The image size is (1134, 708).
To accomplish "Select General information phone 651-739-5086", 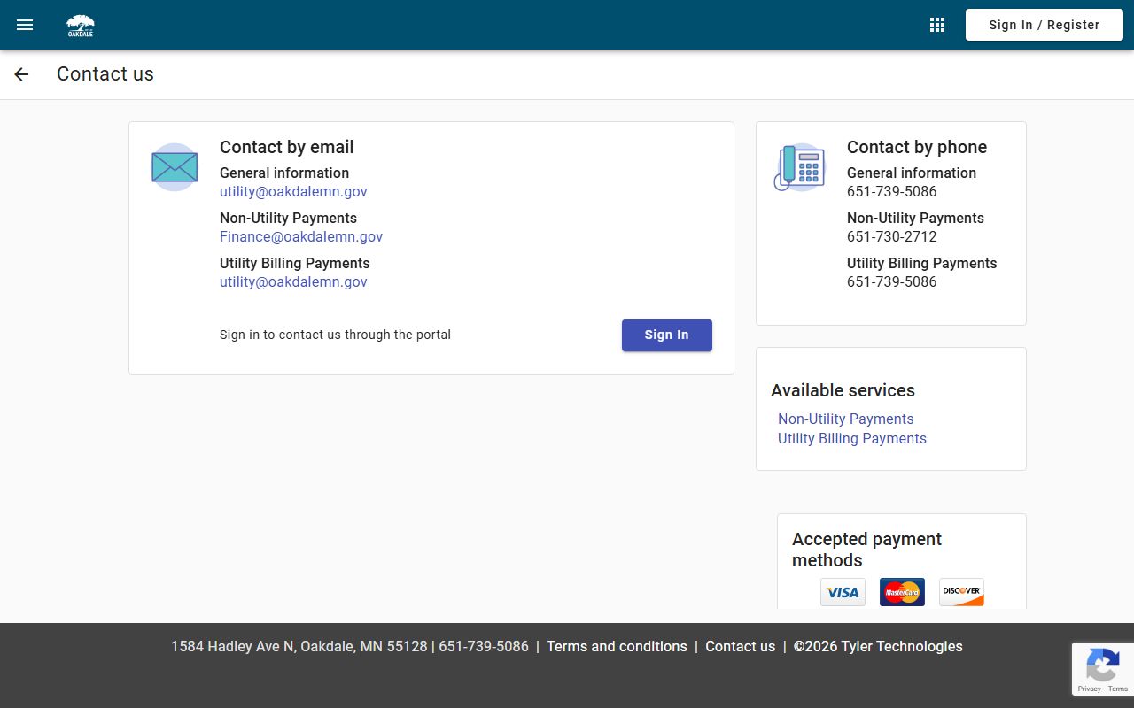I will tap(891, 191).
